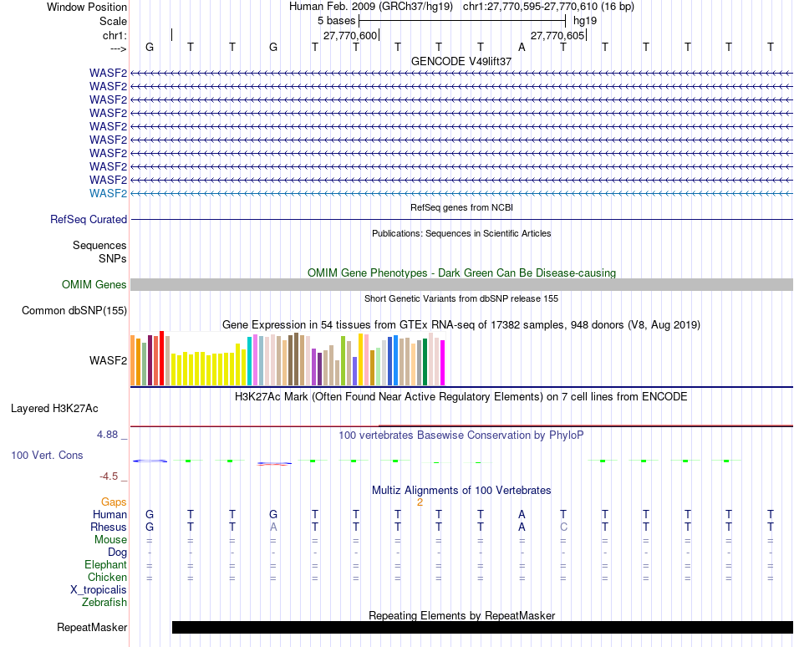Open the 'GENCODE V49lift37' track title
This screenshot has width=794, height=647.
point(461,61)
